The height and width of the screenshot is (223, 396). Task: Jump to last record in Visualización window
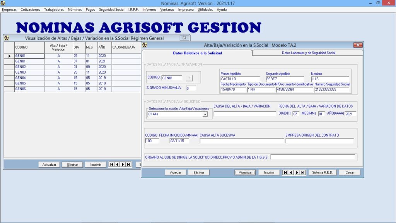click(x=129, y=165)
